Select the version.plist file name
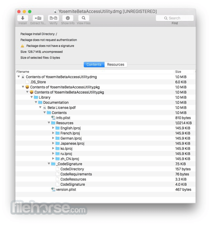211x225 pixels. click(66, 189)
